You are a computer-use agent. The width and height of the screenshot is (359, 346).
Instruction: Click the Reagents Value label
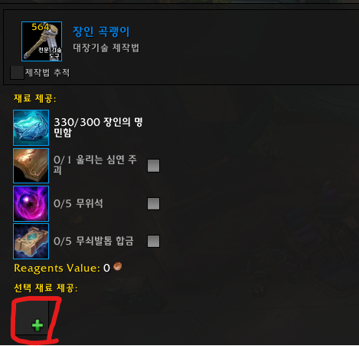coord(57,268)
